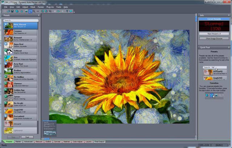Screen dimensions: 232x148
Task: Toggle the pin on the Info panel
Action: tap(229, 15)
